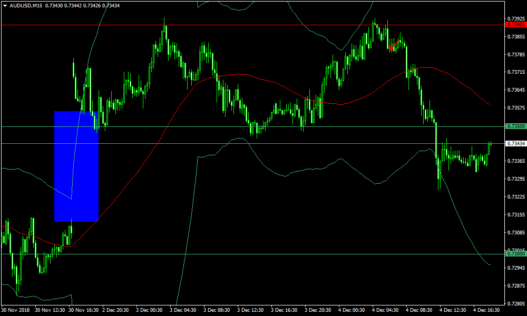Click the 3 Dec 08:30 time label
The height and width of the screenshot is (316, 527).
(217, 310)
